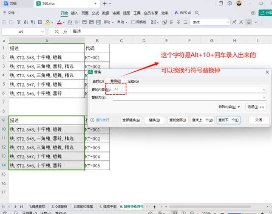Screen dimensions: 272x214
Task: Click the 分享 share button
Action: [x=266, y=13]
